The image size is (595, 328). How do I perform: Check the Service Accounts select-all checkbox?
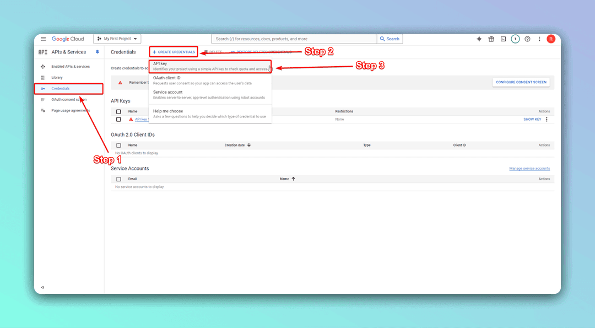(x=119, y=179)
